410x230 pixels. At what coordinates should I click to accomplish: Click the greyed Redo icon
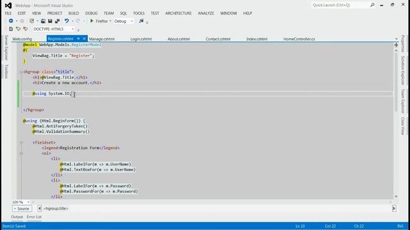click(x=78, y=21)
